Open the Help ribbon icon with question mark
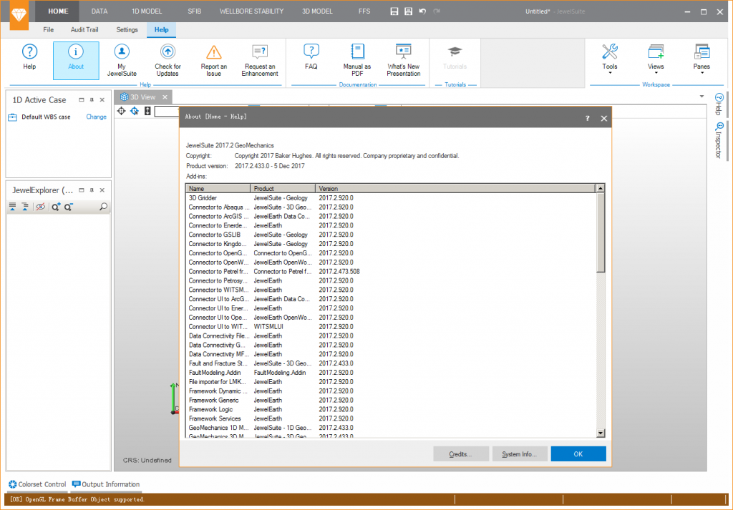 tap(29, 57)
